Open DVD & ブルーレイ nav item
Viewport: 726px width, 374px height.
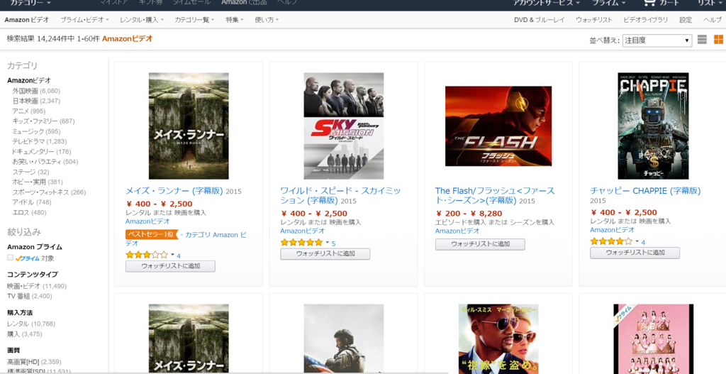(x=540, y=20)
